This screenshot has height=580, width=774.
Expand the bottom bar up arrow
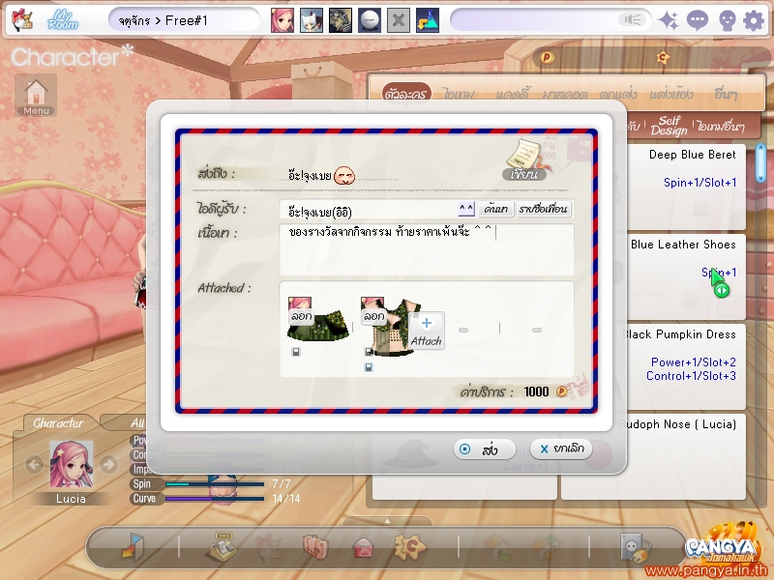pos(388,521)
